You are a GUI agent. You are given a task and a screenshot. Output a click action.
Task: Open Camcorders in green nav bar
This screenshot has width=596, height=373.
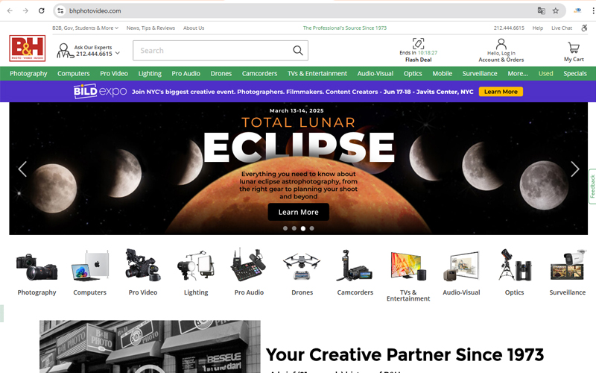point(259,73)
